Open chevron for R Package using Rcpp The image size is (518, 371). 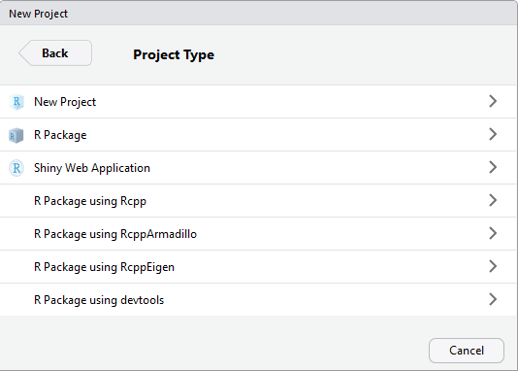click(x=493, y=200)
